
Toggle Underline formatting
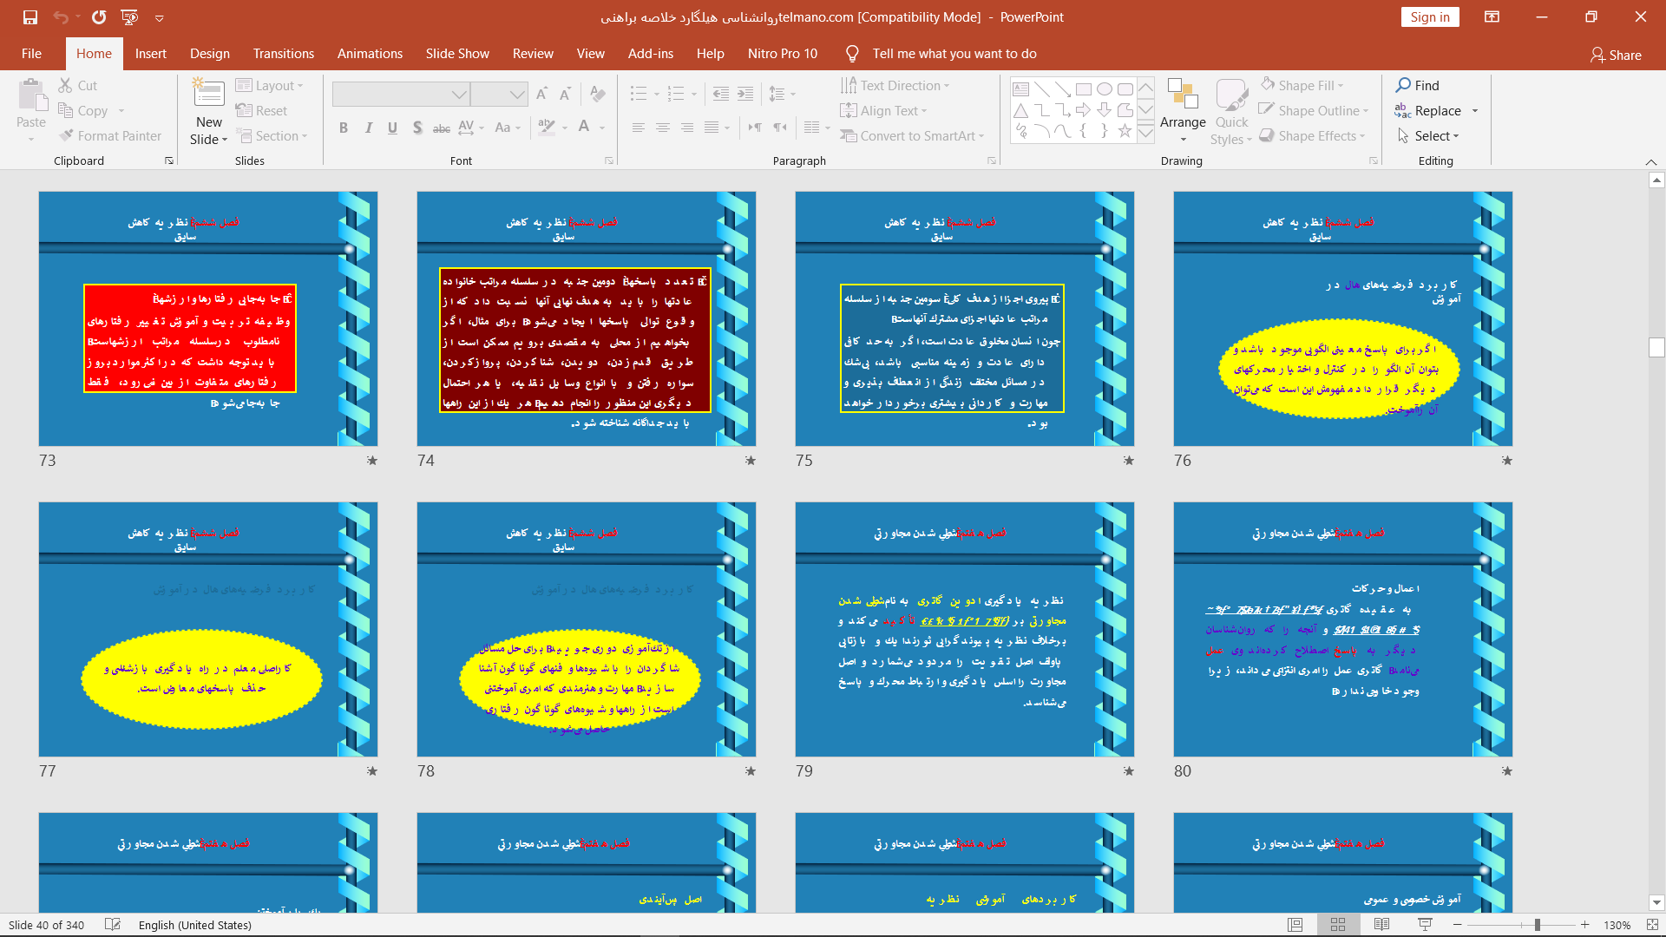pyautogui.click(x=392, y=128)
